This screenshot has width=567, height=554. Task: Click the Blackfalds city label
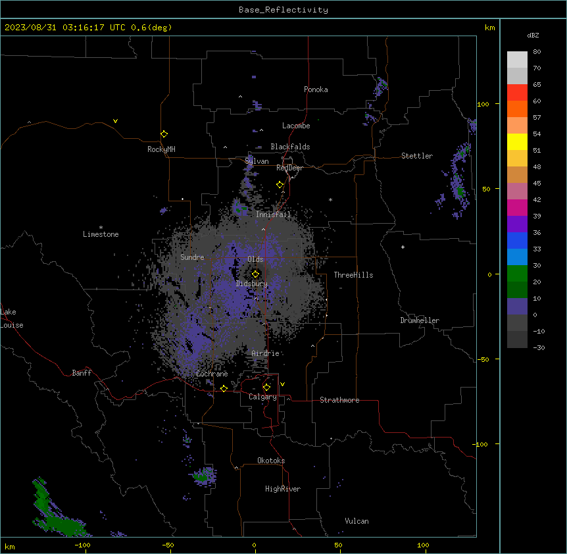tap(290, 147)
